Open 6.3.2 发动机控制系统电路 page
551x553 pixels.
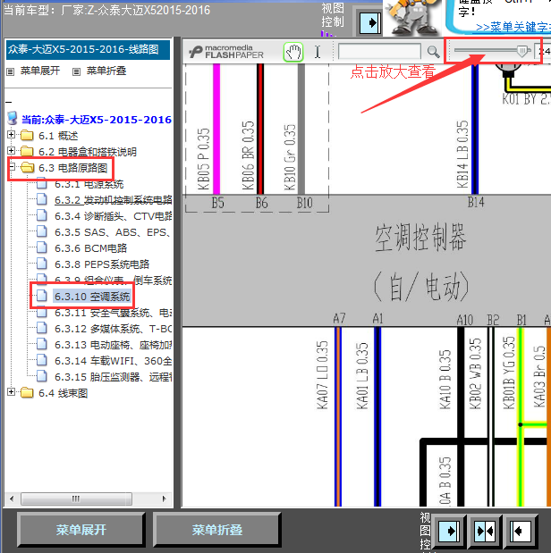(113, 200)
